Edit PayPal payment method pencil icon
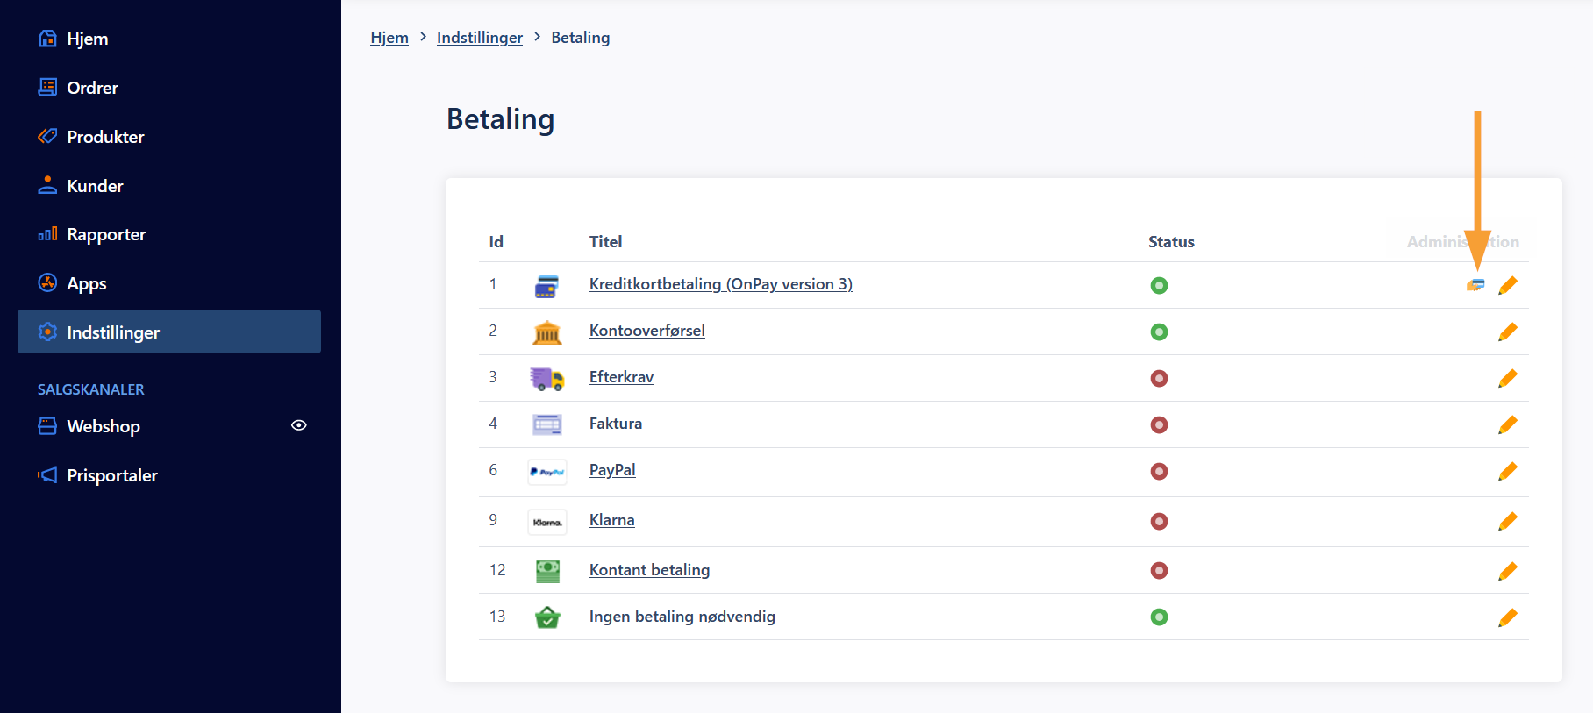Screen dimensions: 1593x713 pos(1507,471)
